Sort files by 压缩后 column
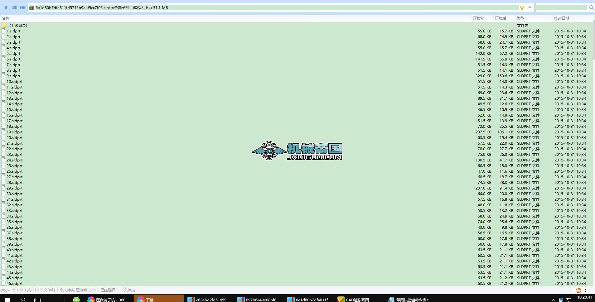Viewport: 595px width, 302px height. click(x=501, y=18)
